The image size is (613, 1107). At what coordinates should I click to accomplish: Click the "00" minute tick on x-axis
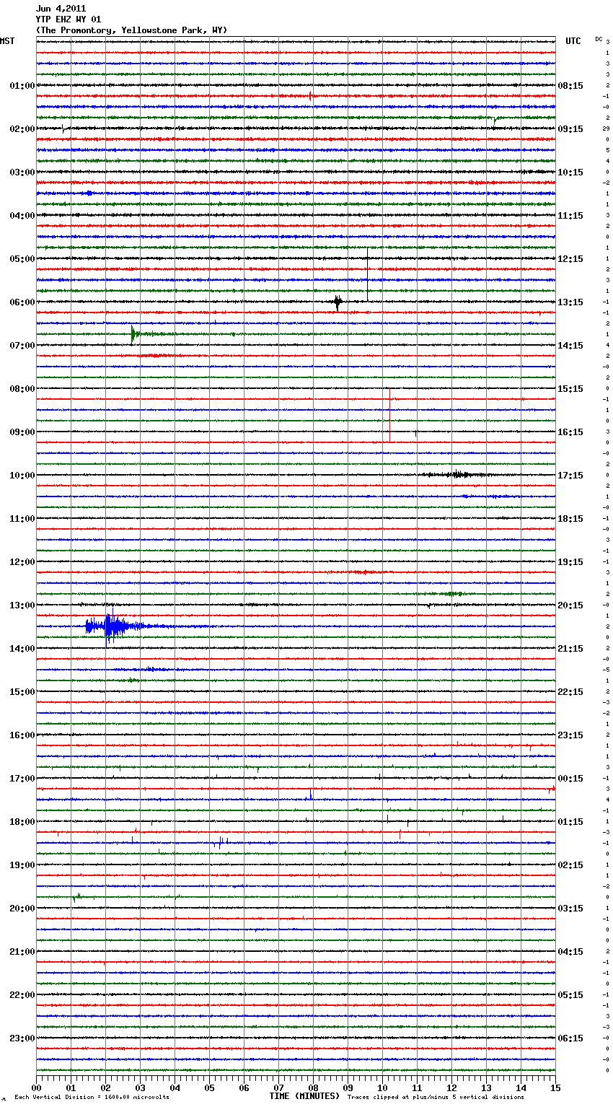tap(37, 1088)
